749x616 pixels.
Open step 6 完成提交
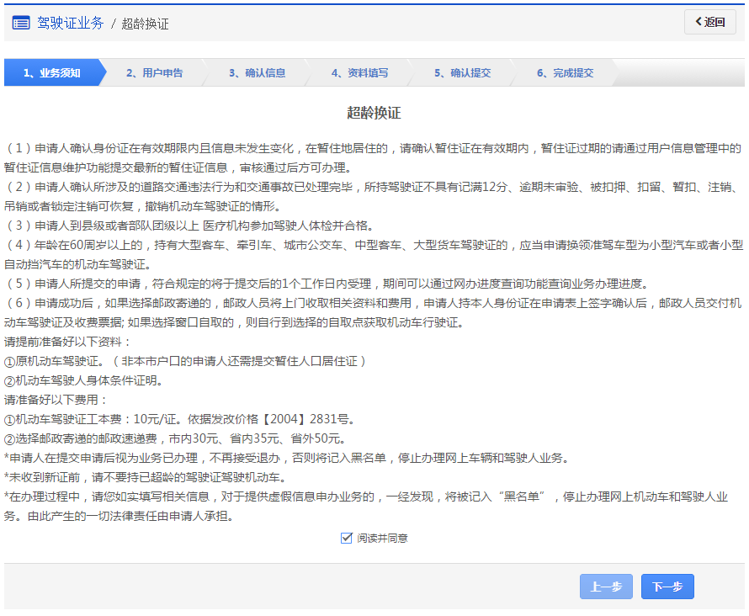tap(565, 73)
